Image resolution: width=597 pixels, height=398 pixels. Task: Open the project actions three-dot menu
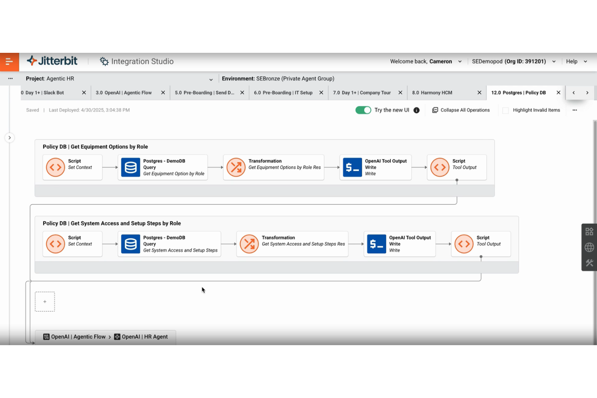10,79
